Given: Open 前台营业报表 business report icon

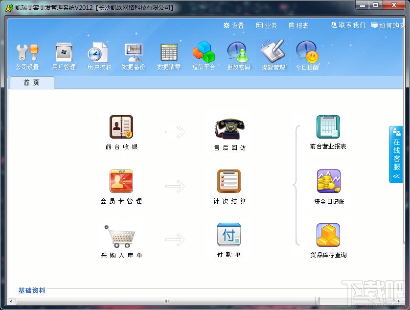Looking at the screenshot, I should pyautogui.click(x=328, y=133).
